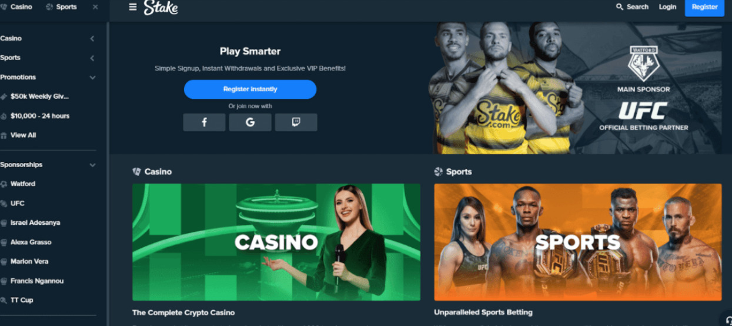The height and width of the screenshot is (326, 732).
Task: Collapse the Promotions section chevron
Action: click(92, 78)
